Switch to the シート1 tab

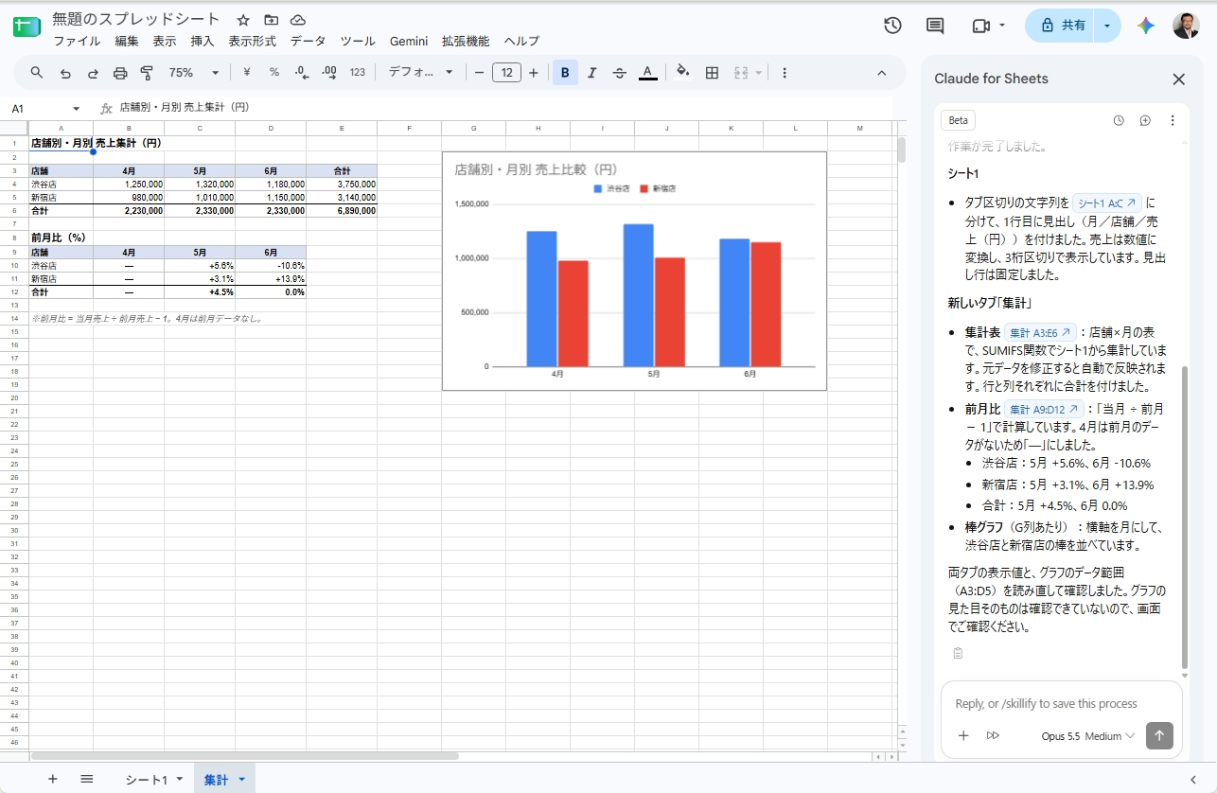tap(147, 780)
